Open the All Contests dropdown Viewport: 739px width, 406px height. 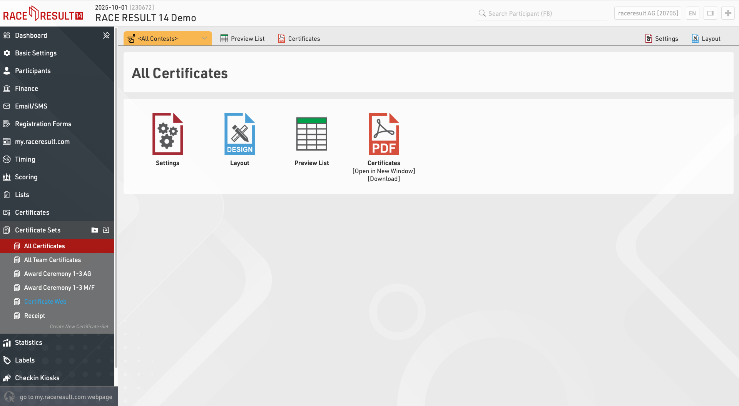[168, 38]
